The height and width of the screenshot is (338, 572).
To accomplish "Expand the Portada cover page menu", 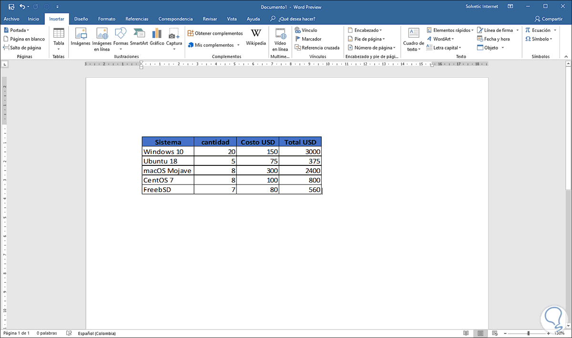I will pos(16,30).
